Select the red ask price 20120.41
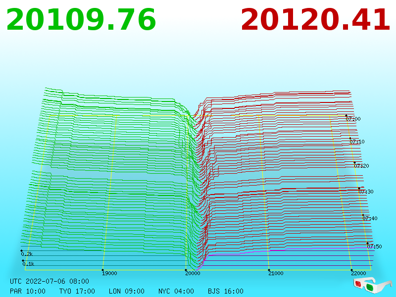 click(316, 20)
